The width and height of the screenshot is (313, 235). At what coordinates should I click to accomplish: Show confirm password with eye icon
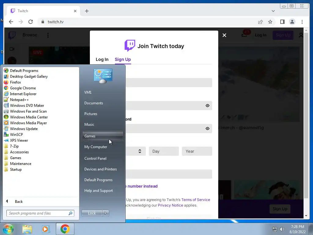(208, 129)
